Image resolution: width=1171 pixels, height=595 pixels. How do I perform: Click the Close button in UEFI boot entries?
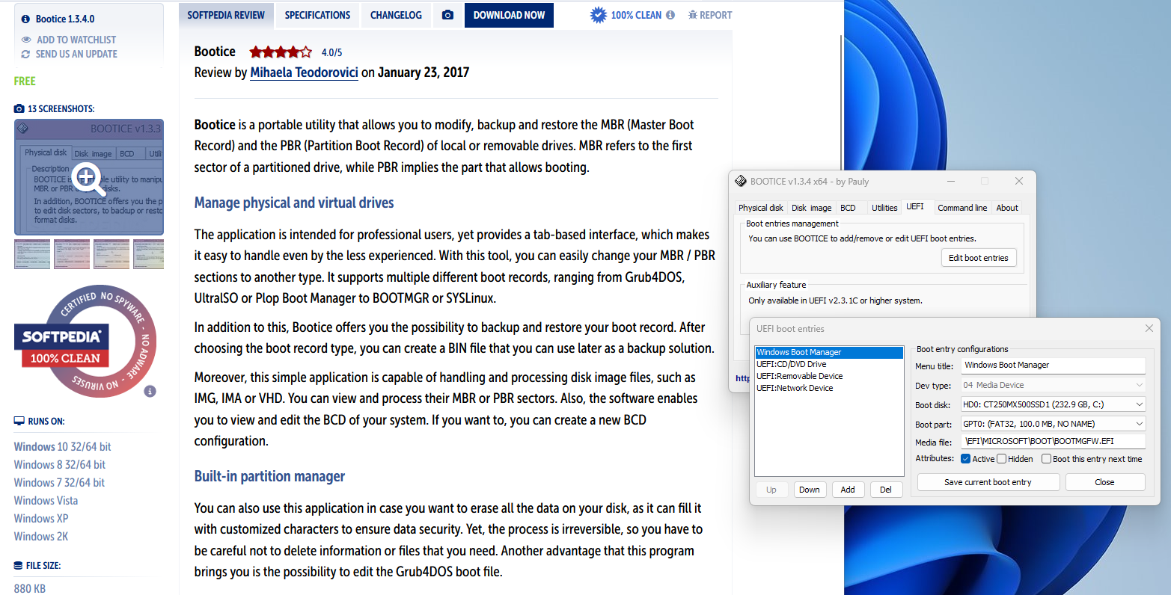1104,482
